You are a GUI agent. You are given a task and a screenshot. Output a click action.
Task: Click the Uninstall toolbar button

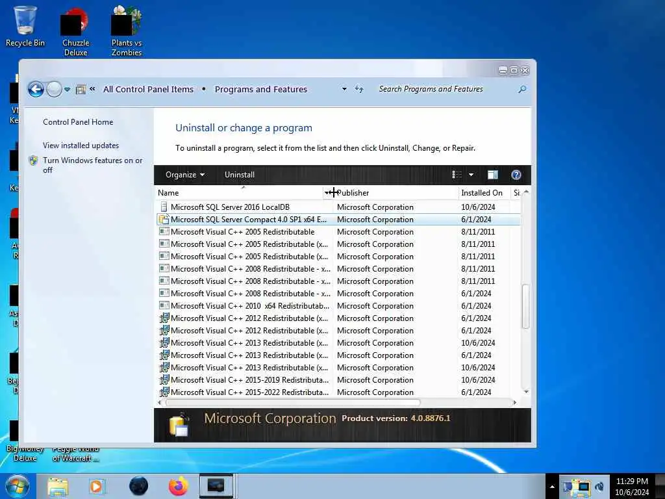240,175
